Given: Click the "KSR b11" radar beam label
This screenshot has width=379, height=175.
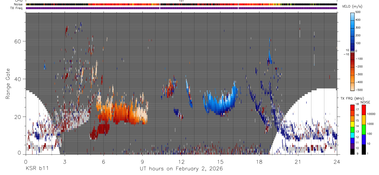Looking at the screenshot, I should (x=37, y=169).
